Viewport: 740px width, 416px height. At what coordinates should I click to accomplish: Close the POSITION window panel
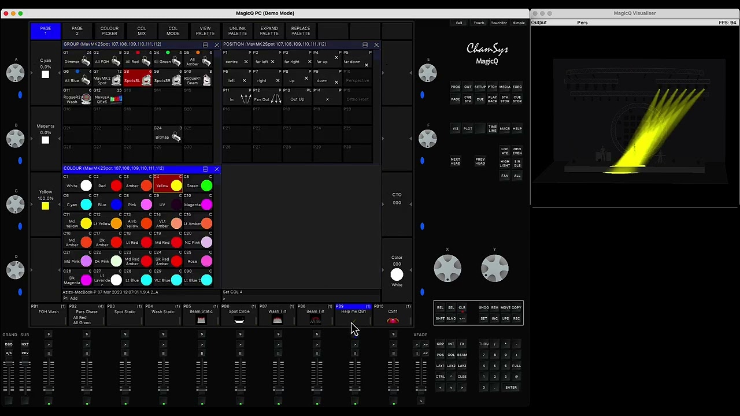tap(376, 44)
